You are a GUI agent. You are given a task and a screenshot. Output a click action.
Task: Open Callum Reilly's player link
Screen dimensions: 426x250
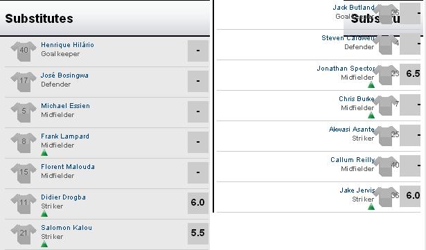[353, 159]
